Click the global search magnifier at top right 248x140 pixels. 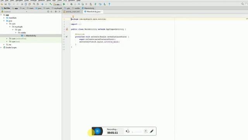click(x=243, y=4)
